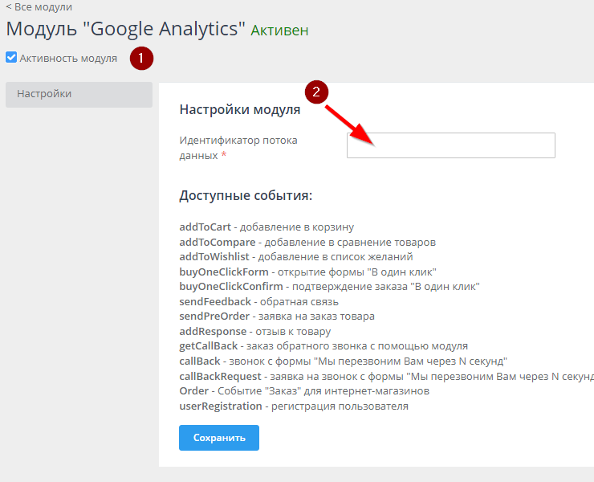This screenshot has width=594, height=482.
Task: Click the buyOneClickConfirm event name
Action: click(x=231, y=287)
